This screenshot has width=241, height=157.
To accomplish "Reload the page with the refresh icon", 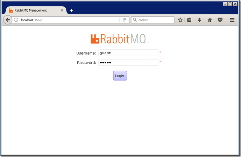I will click(x=124, y=20).
